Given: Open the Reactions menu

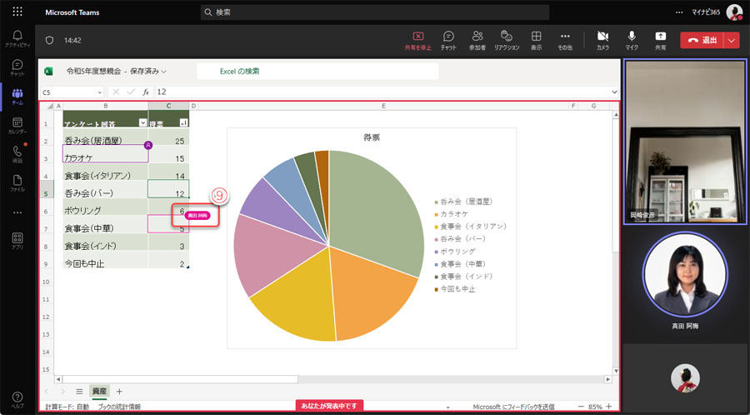Looking at the screenshot, I should tap(507, 41).
